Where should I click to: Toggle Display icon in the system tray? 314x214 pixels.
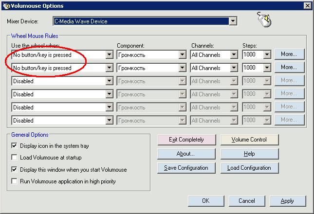tap(14, 145)
